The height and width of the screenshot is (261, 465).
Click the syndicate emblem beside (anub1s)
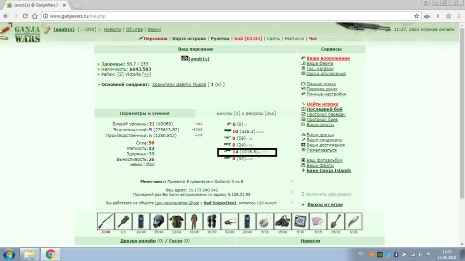tap(184, 58)
